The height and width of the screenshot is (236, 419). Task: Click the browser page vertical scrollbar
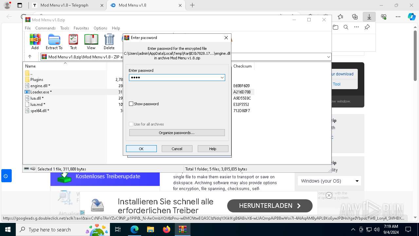(415, 56)
